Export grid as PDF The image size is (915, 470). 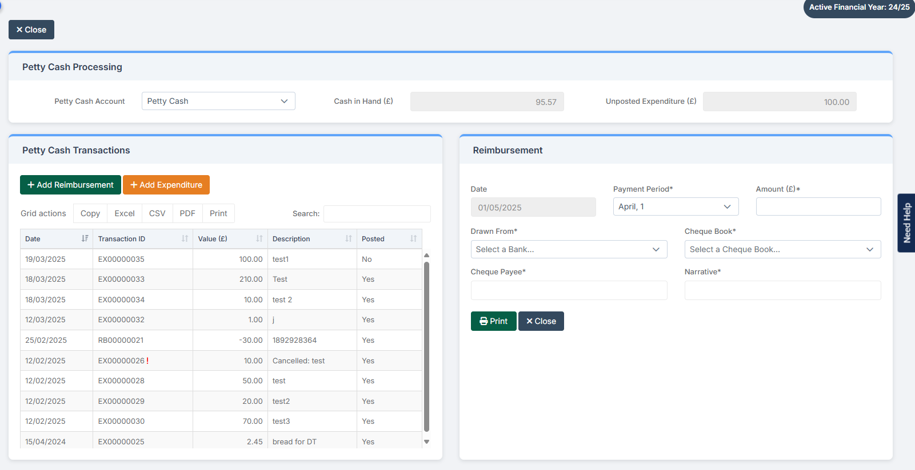click(187, 213)
